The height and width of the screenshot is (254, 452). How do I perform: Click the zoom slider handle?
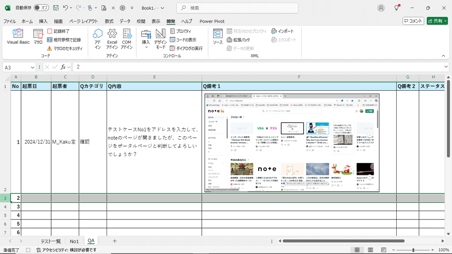coord(413,250)
